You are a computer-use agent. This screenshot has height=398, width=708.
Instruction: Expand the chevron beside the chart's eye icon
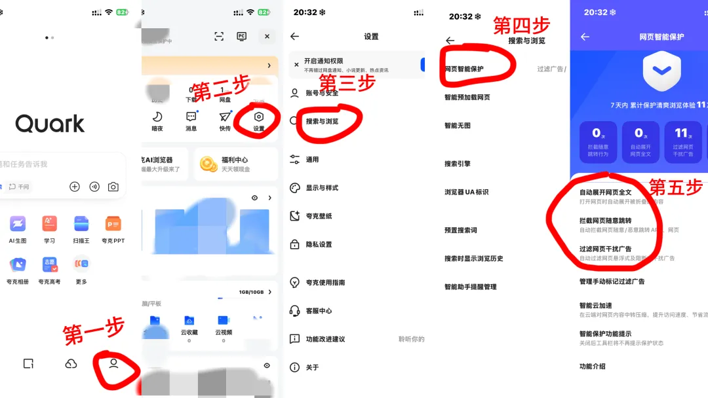coord(269,198)
